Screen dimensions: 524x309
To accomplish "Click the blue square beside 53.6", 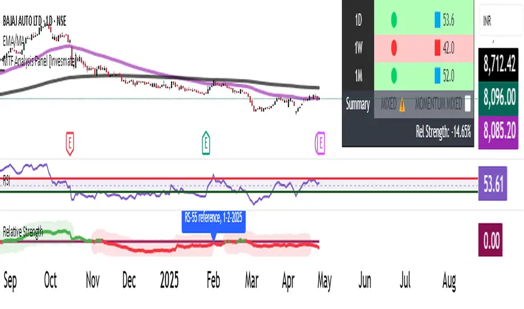I will coord(437,20).
